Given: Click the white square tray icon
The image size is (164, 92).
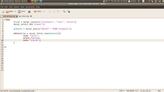Looking at the screenshot, I should pos(143,1).
